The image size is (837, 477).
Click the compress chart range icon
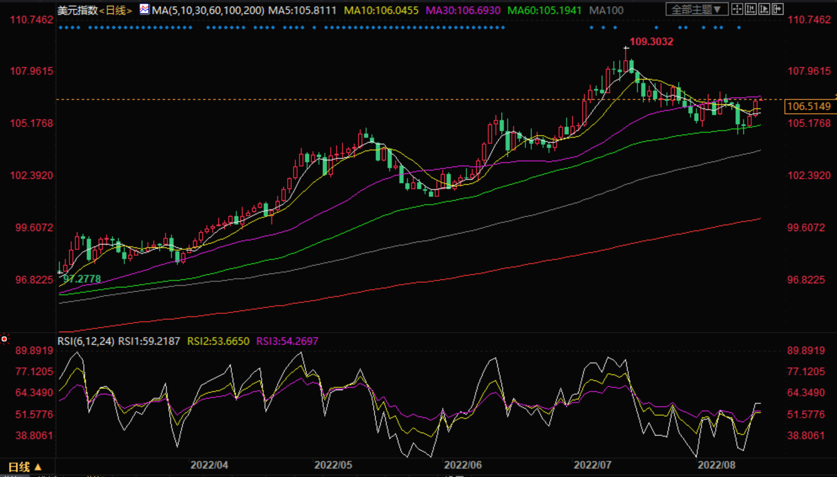pos(750,9)
